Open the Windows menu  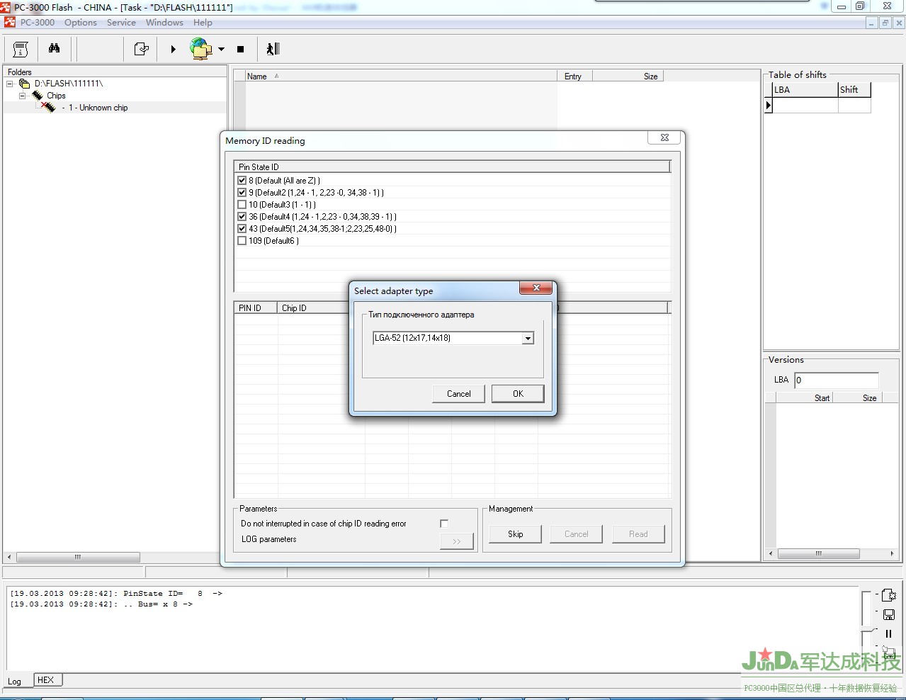pyautogui.click(x=164, y=23)
